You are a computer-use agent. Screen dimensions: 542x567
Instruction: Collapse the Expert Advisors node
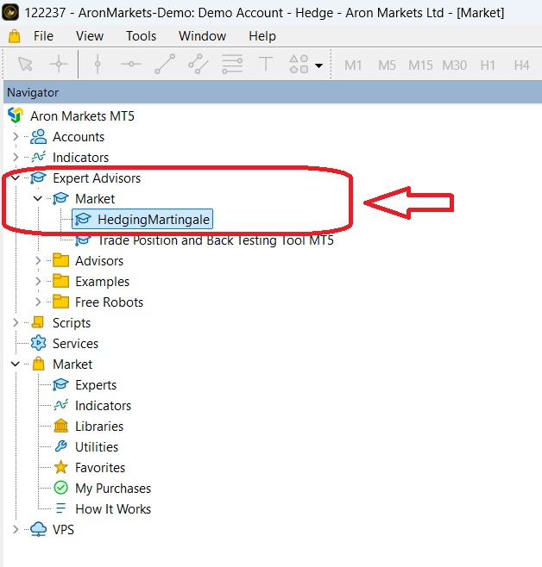(15, 178)
